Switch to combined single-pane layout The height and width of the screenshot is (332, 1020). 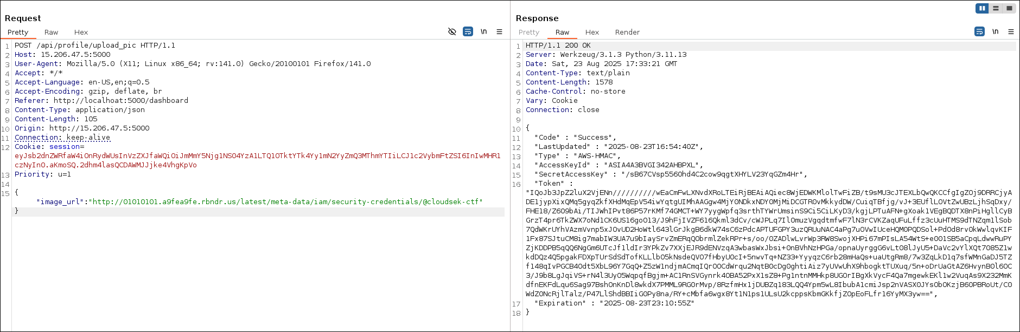pyautogui.click(x=1009, y=8)
